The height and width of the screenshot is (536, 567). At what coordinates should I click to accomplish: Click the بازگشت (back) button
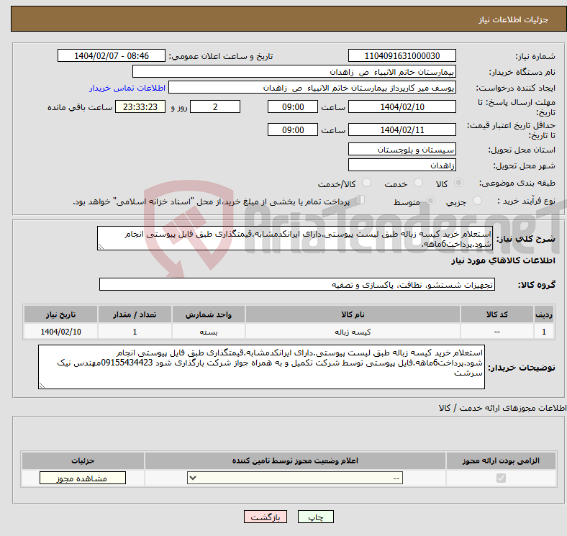pyautogui.click(x=266, y=517)
